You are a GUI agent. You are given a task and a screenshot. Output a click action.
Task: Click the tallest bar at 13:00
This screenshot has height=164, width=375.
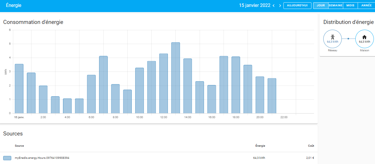[175, 78]
